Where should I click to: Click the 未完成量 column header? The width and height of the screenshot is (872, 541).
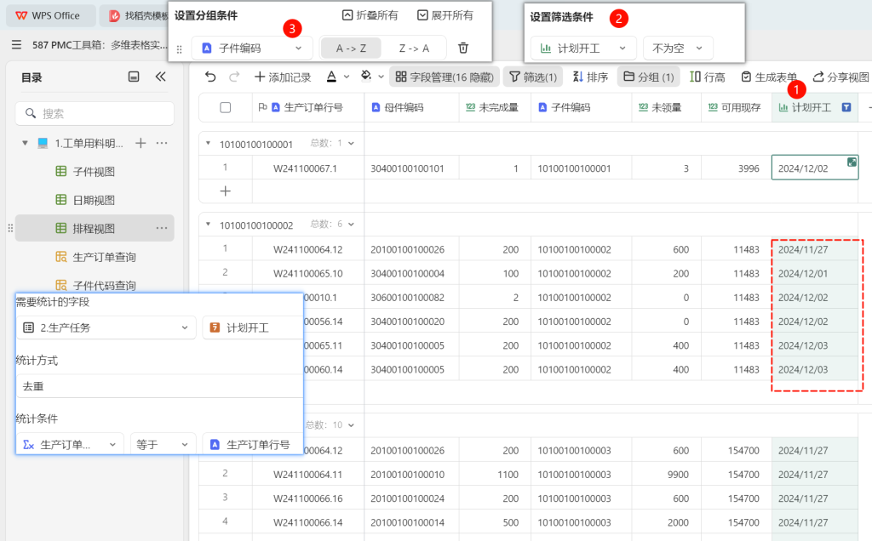click(495, 107)
